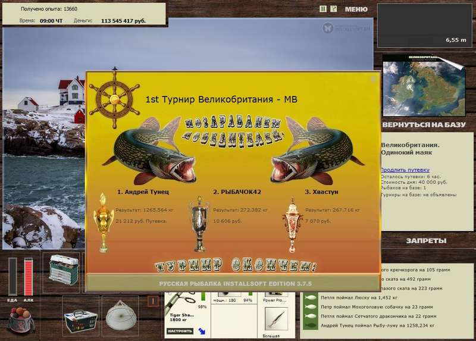The image size is (476, 341).
Task: Click the lighthouse scene on the shore
Action: click(x=71, y=90)
